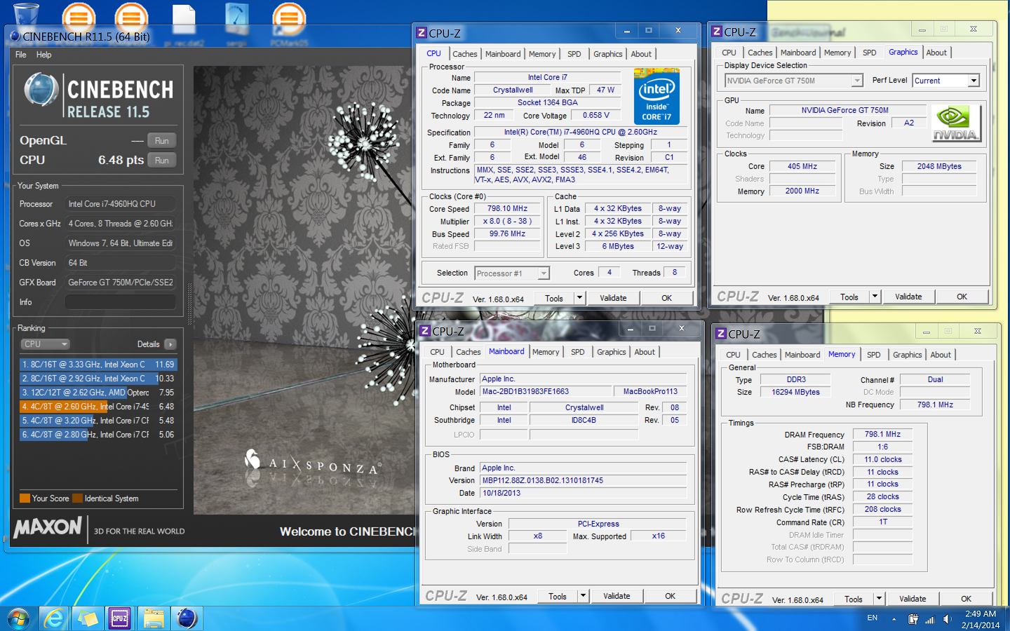Open the Help menu in Cinebench
The width and height of the screenshot is (1010, 631).
[44, 55]
